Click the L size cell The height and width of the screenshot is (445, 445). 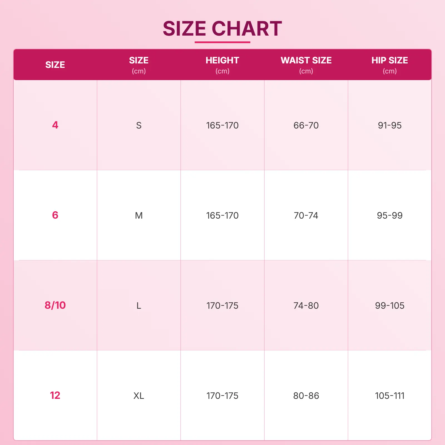pyautogui.click(x=139, y=306)
